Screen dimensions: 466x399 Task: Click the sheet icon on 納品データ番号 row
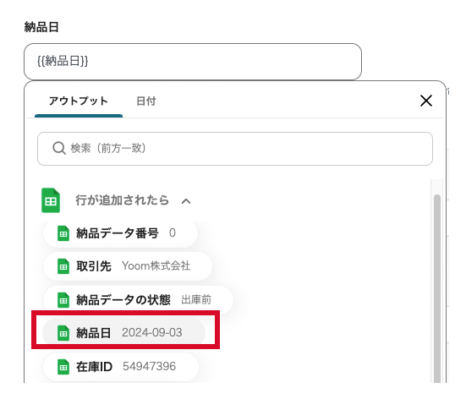tap(63, 233)
